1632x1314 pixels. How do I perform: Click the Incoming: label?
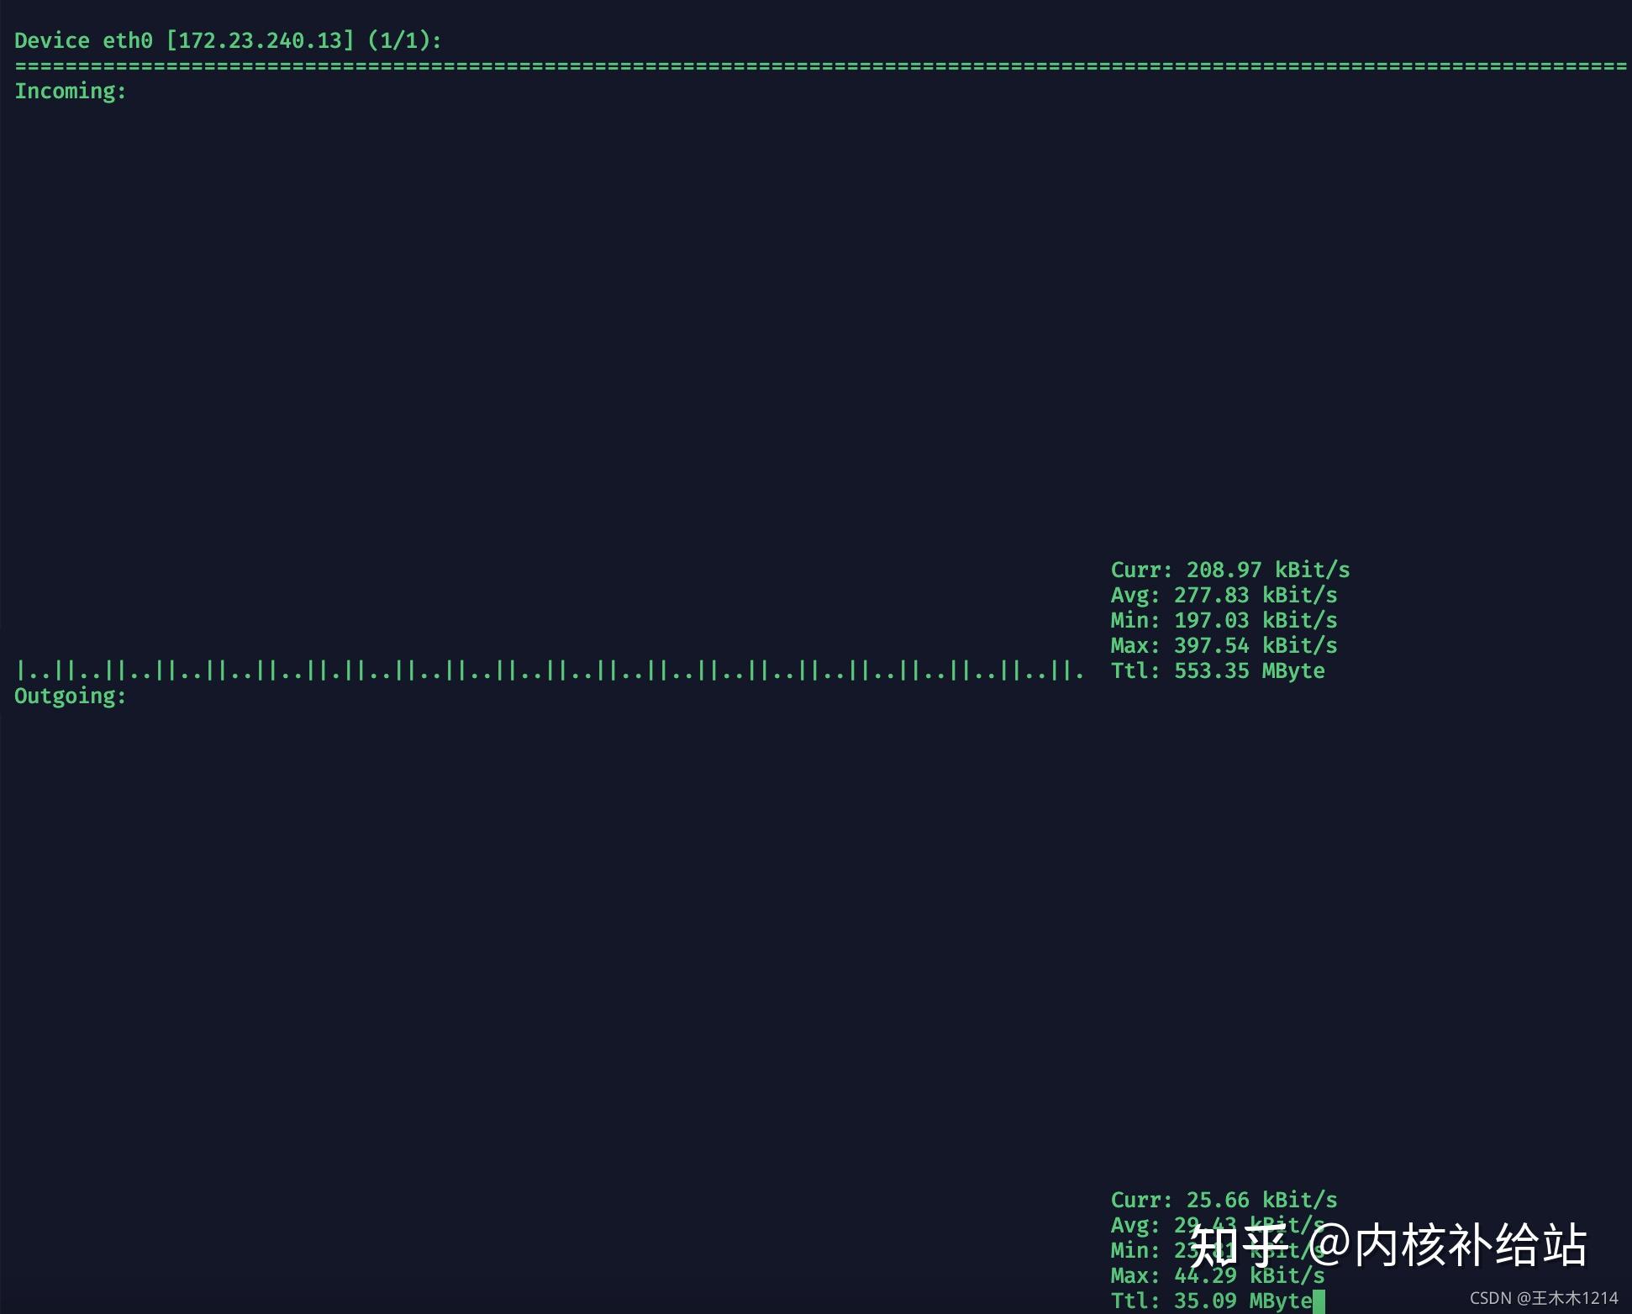pyautogui.click(x=71, y=92)
